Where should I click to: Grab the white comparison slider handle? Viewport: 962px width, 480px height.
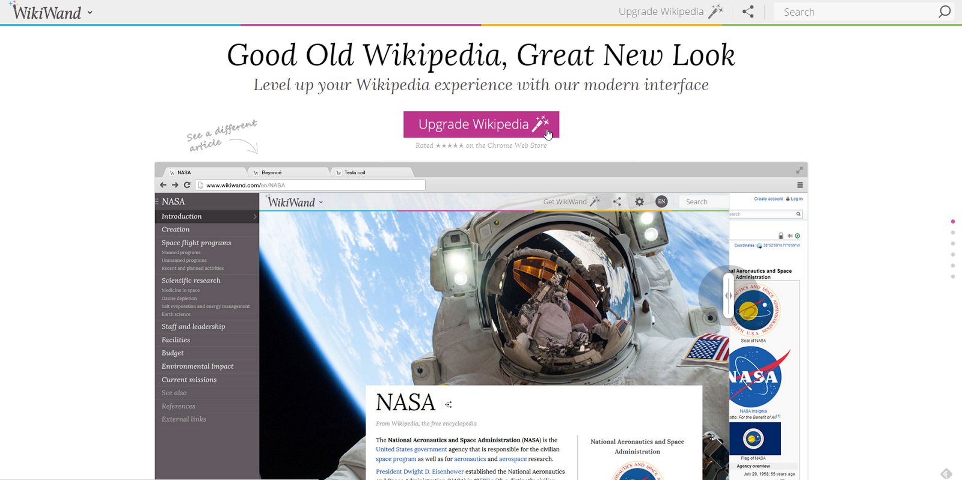[x=729, y=296]
